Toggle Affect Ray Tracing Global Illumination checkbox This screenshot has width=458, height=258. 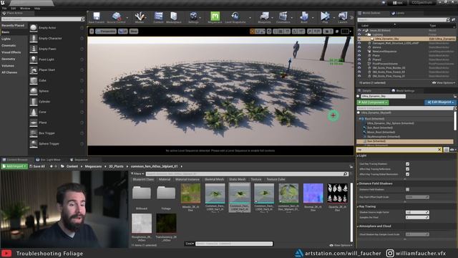coord(407,174)
